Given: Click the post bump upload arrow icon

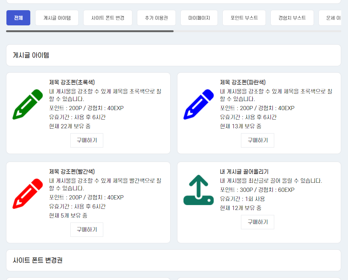Looking at the screenshot, I should tap(199, 190).
